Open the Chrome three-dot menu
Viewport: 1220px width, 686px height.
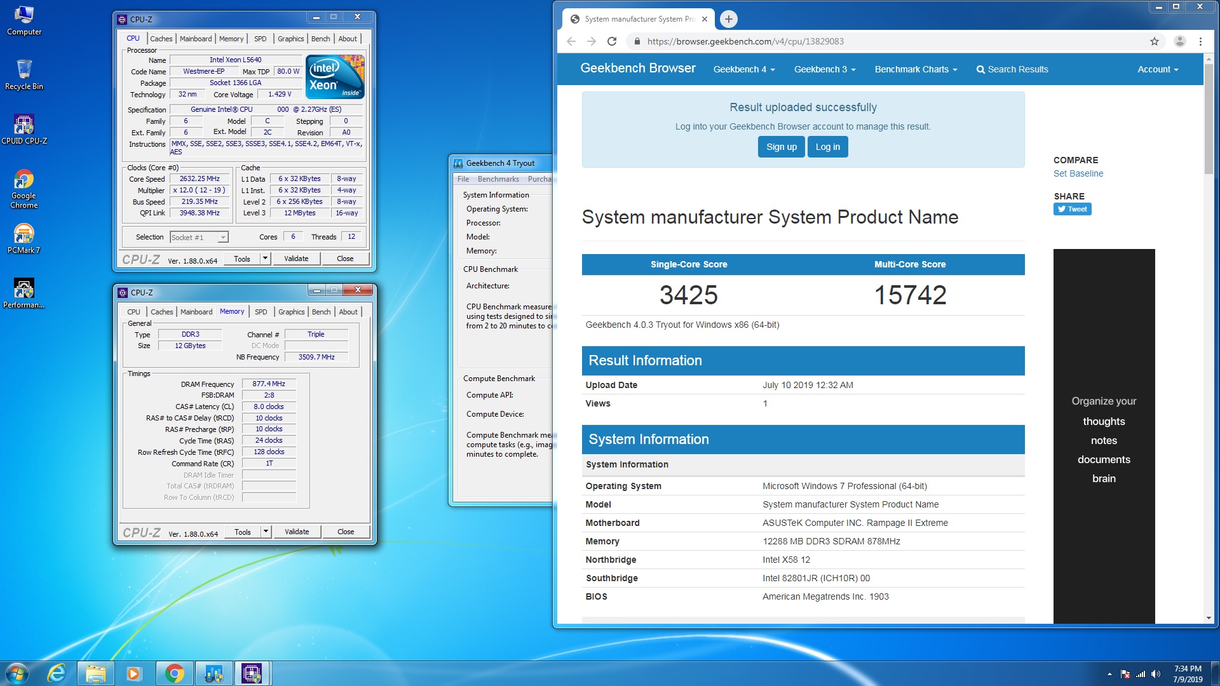1200,41
